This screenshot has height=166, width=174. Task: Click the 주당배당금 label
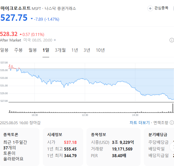pyautogui.click(x=159, y=142)
